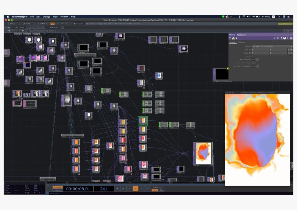297x210 pixels.
Task: Switch to the Lookup parameter tab
Action: 233,42
